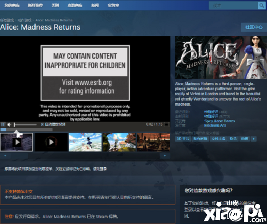The height and width of the screenshot is (224, 267).
Task: Click the search magnifier icon
Action: coord(262,6)
